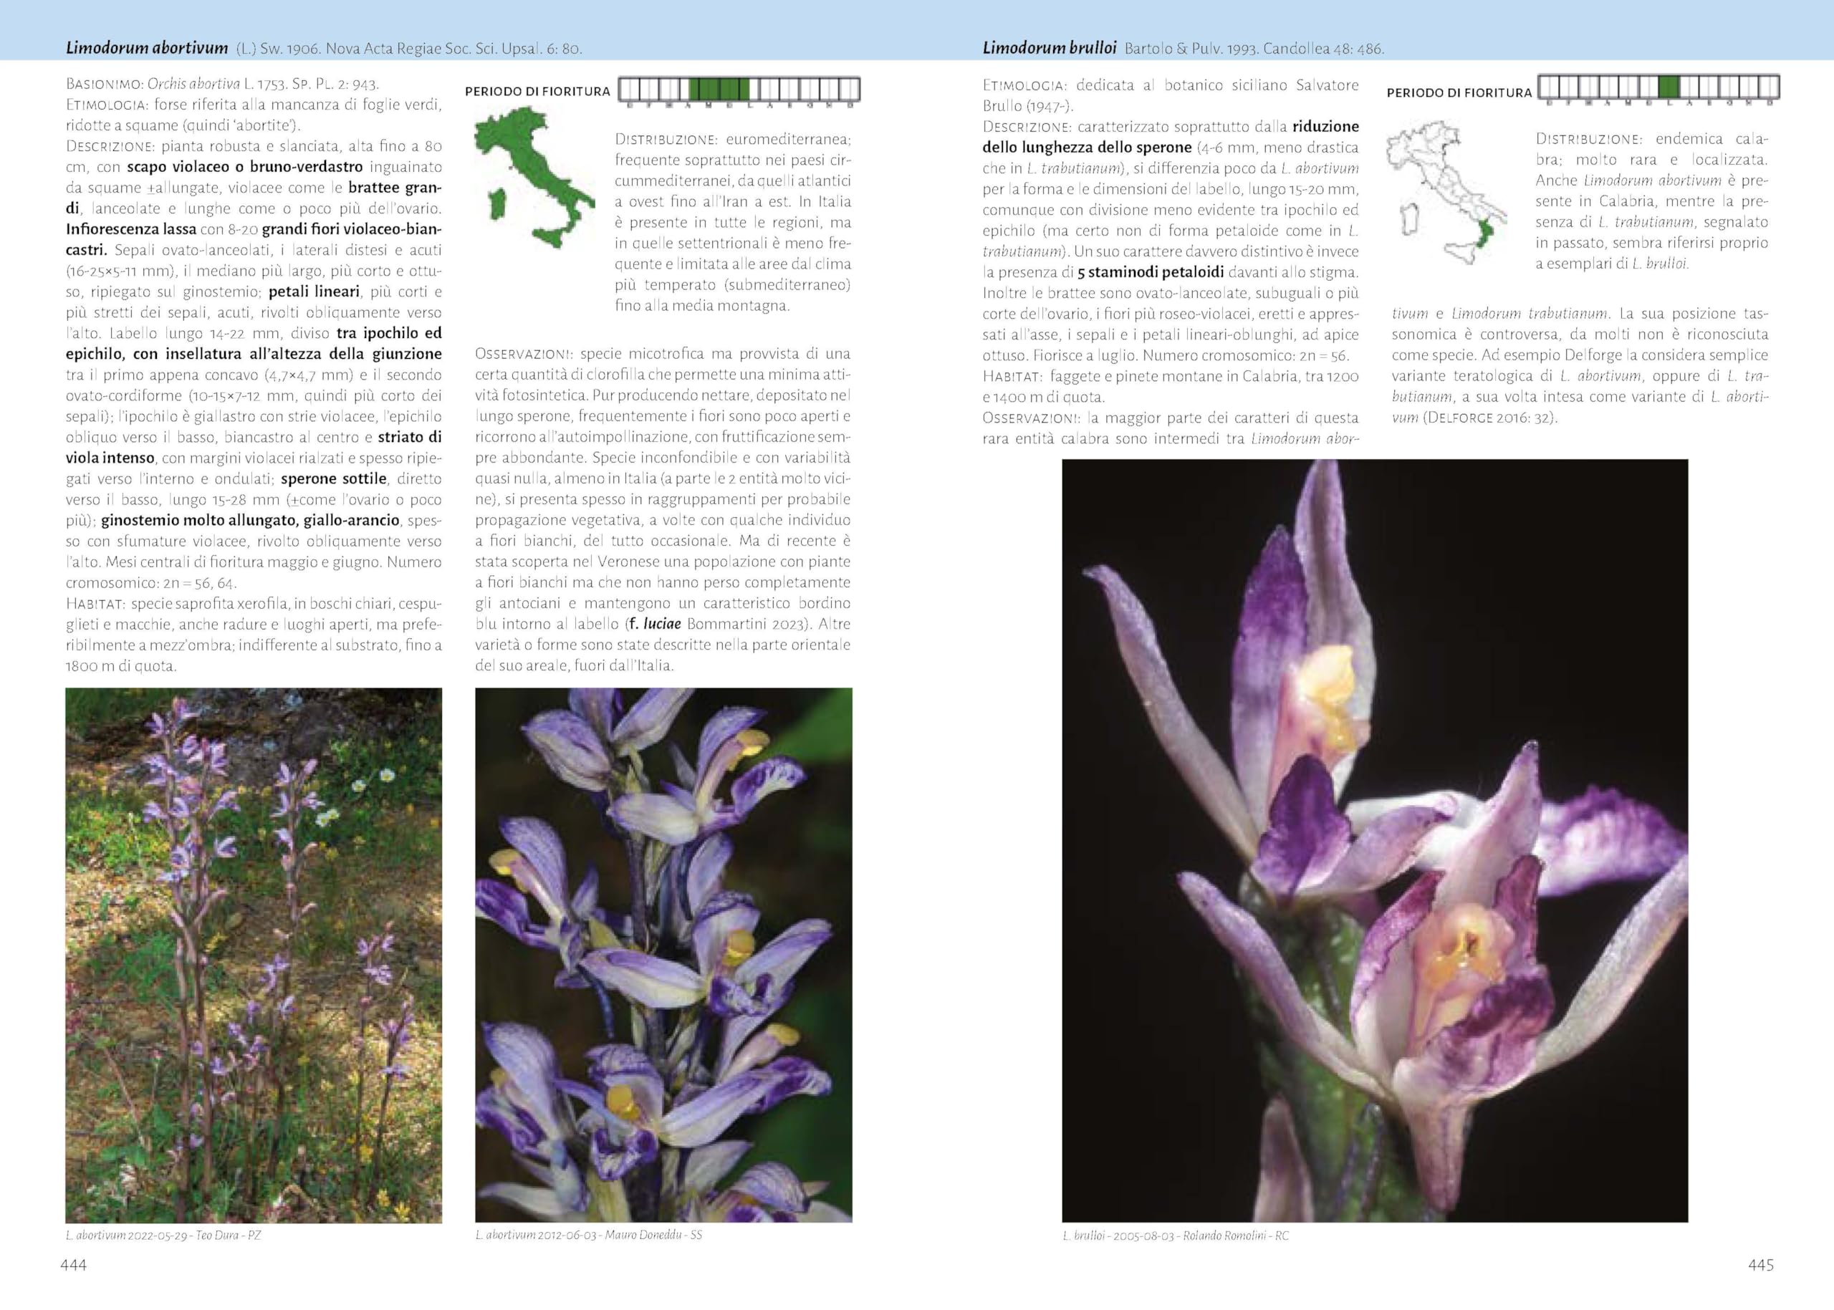Click bold text 'dello lunghezza dello sperone'
The height and width of the screenshot is (1310, 1834).
pos(1087,147)
